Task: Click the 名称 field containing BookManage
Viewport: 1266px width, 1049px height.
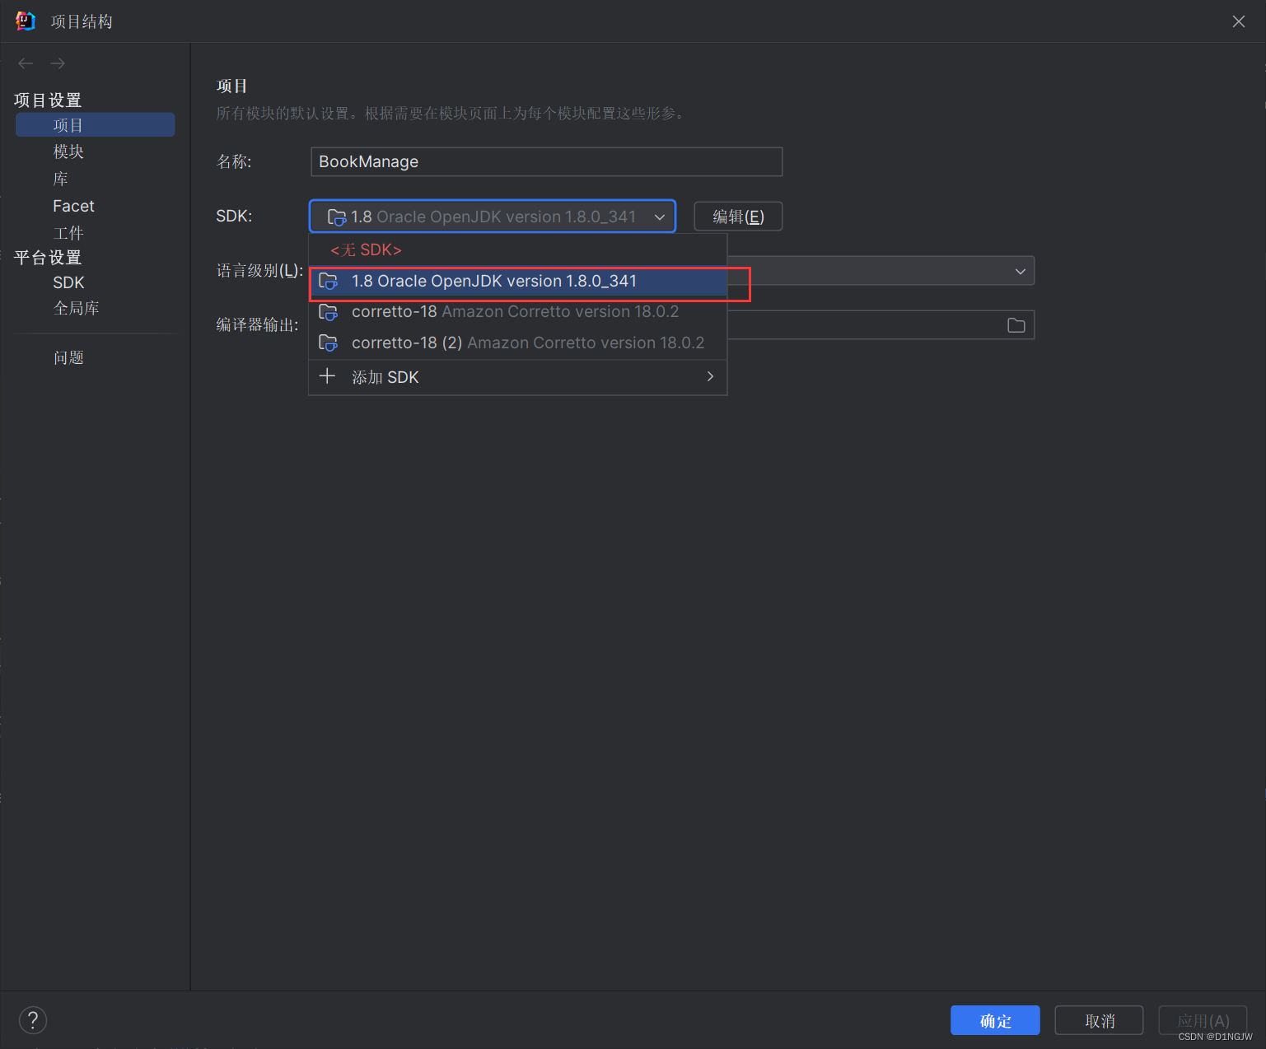Action: pyautogui.click(x=546, y=161)
